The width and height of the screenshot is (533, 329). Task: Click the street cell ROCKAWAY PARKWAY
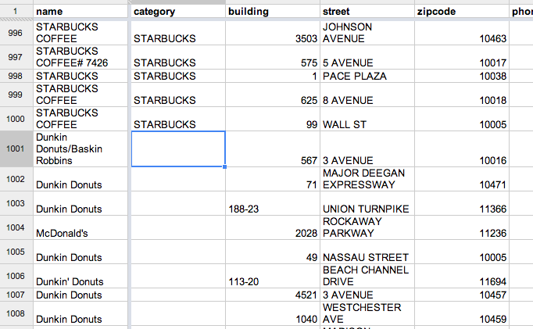tap(367, 227)
